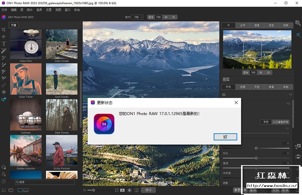The image size is (302, 195).
Task: Switch to the 效果 tab
Action: pos(243,87)
